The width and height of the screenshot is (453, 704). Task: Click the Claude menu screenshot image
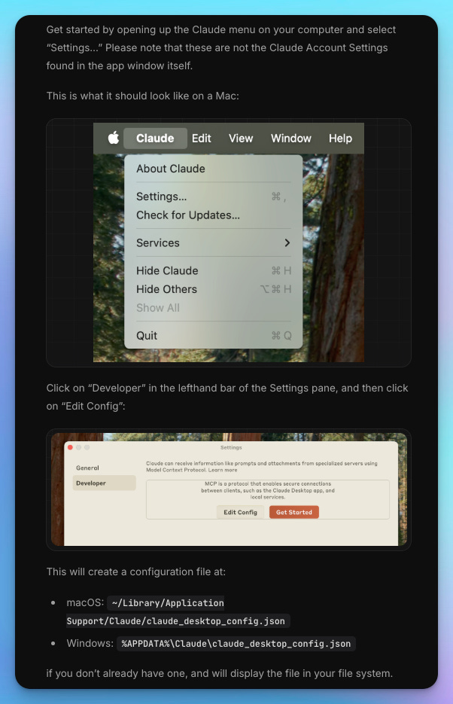pyautogui.click(x=229, y=242)
